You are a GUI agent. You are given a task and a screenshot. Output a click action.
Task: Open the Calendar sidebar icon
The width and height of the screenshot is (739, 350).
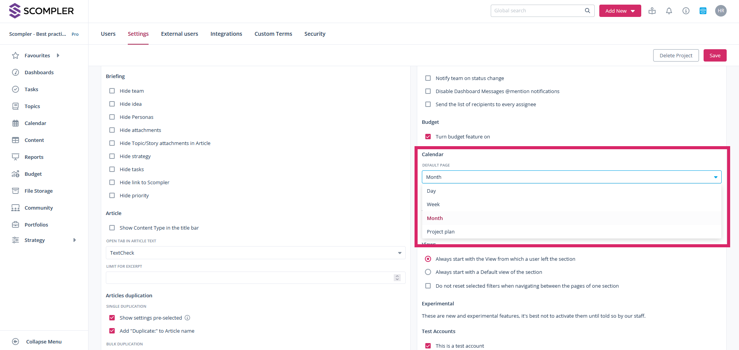point(15,123)
